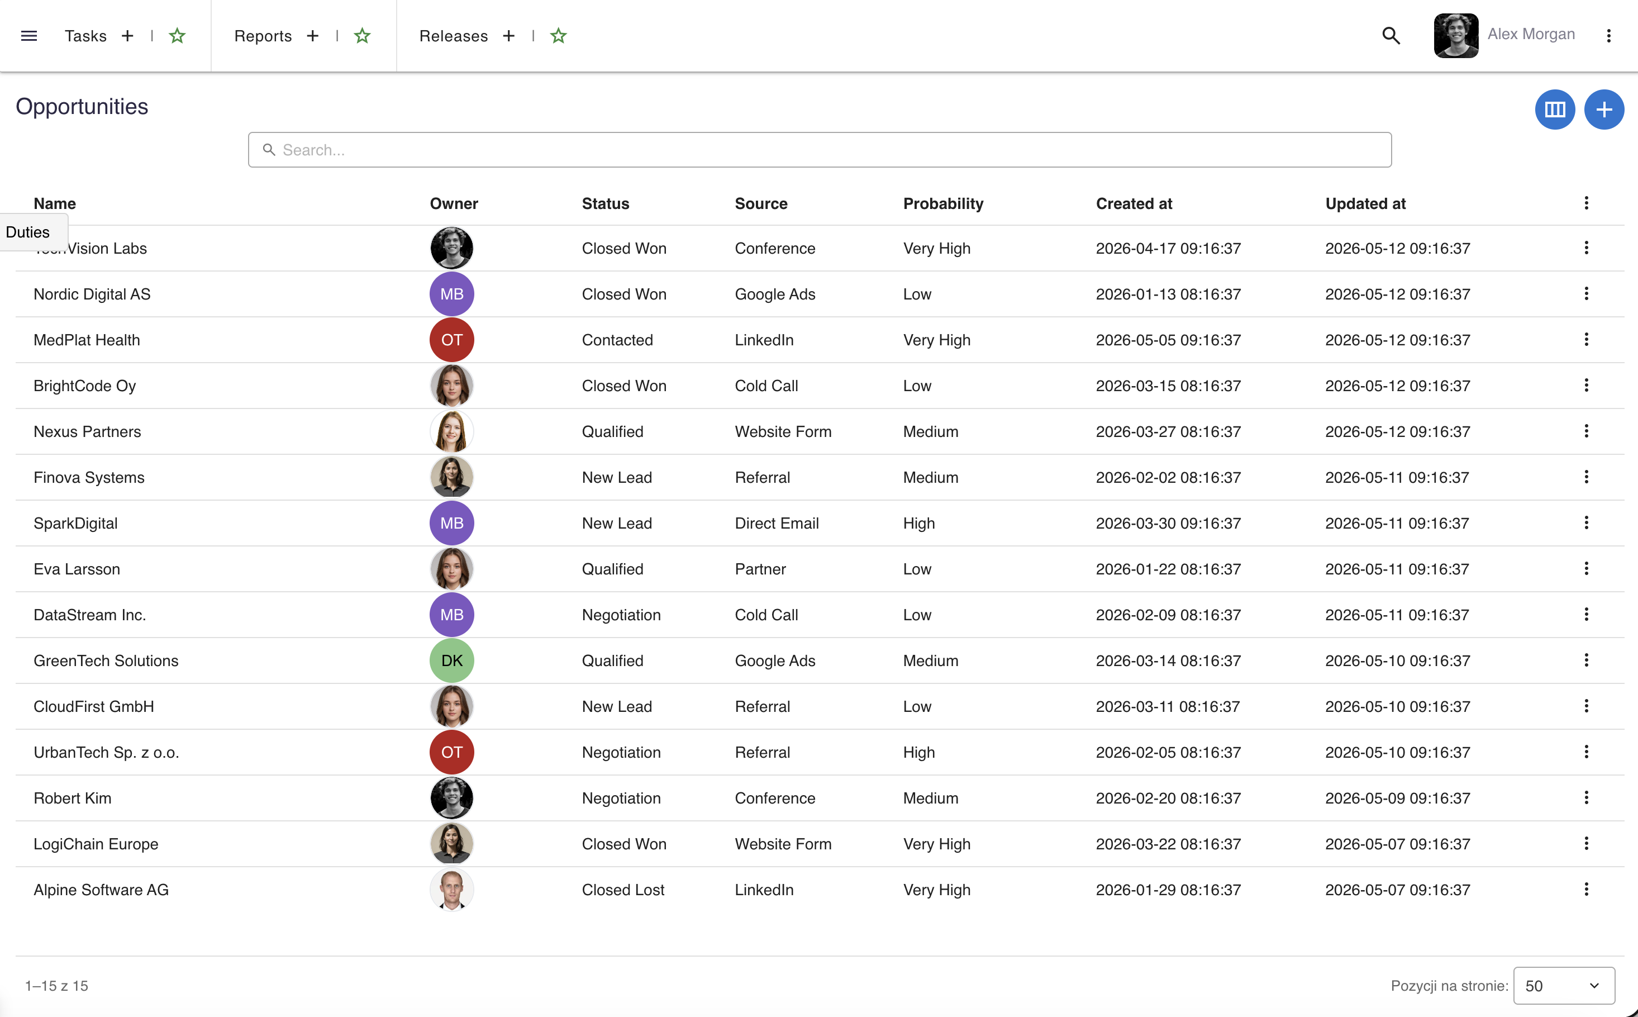The image size is (1638, 1017).
Task: Open row actions for Alpine Software AG
Action: point(1586,888)
